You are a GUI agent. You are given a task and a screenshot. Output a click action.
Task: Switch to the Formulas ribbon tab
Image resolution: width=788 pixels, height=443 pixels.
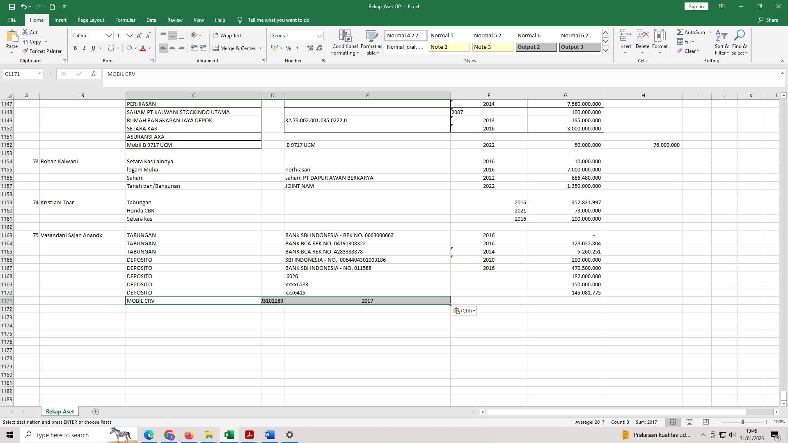coord(125,20)
